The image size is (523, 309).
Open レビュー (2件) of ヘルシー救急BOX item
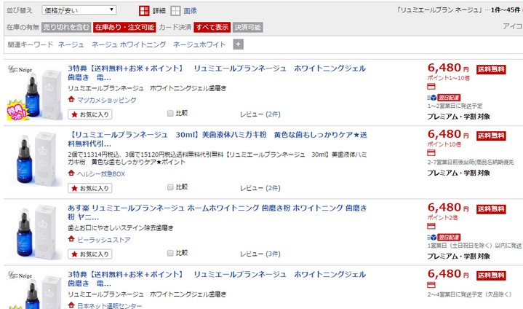click(260, 188)
